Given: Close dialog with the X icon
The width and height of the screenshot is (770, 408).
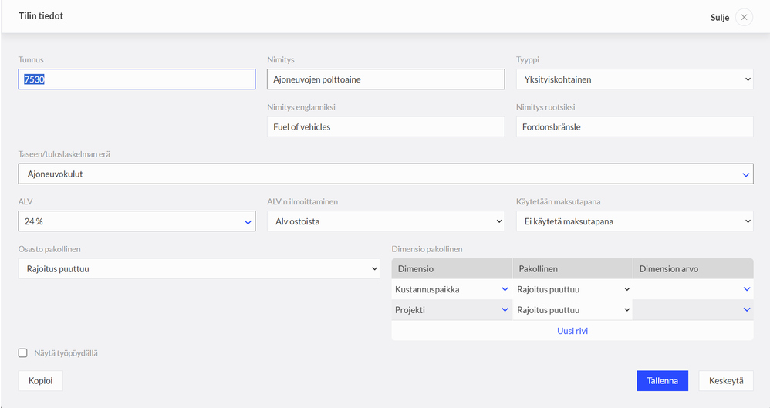Looking at the screenshot, I should (744, 17).
